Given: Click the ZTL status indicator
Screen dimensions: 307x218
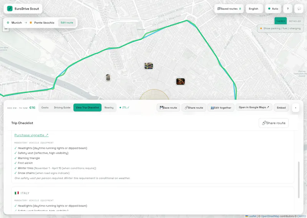Looking at the screenshot, I should click(x=124, y=108).
